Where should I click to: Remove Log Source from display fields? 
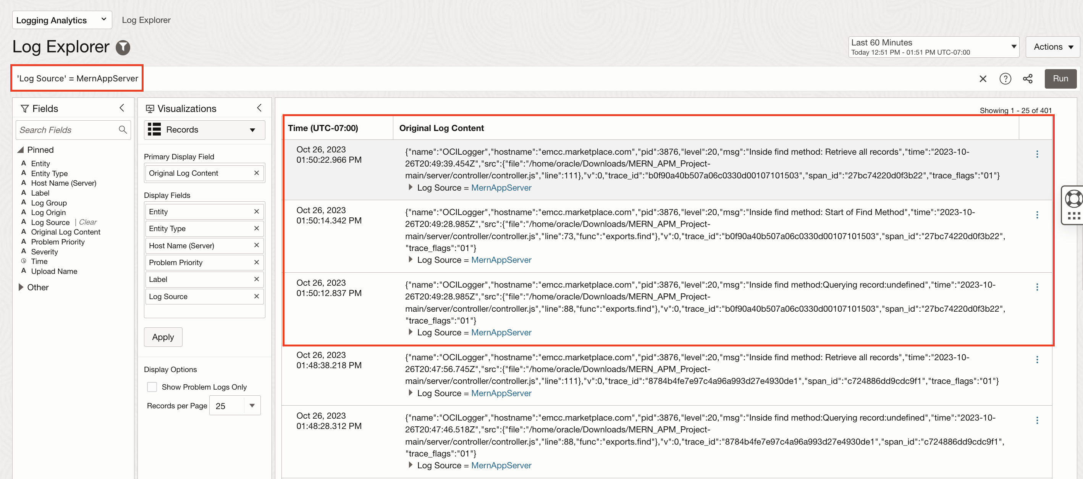tap(257, 296)
